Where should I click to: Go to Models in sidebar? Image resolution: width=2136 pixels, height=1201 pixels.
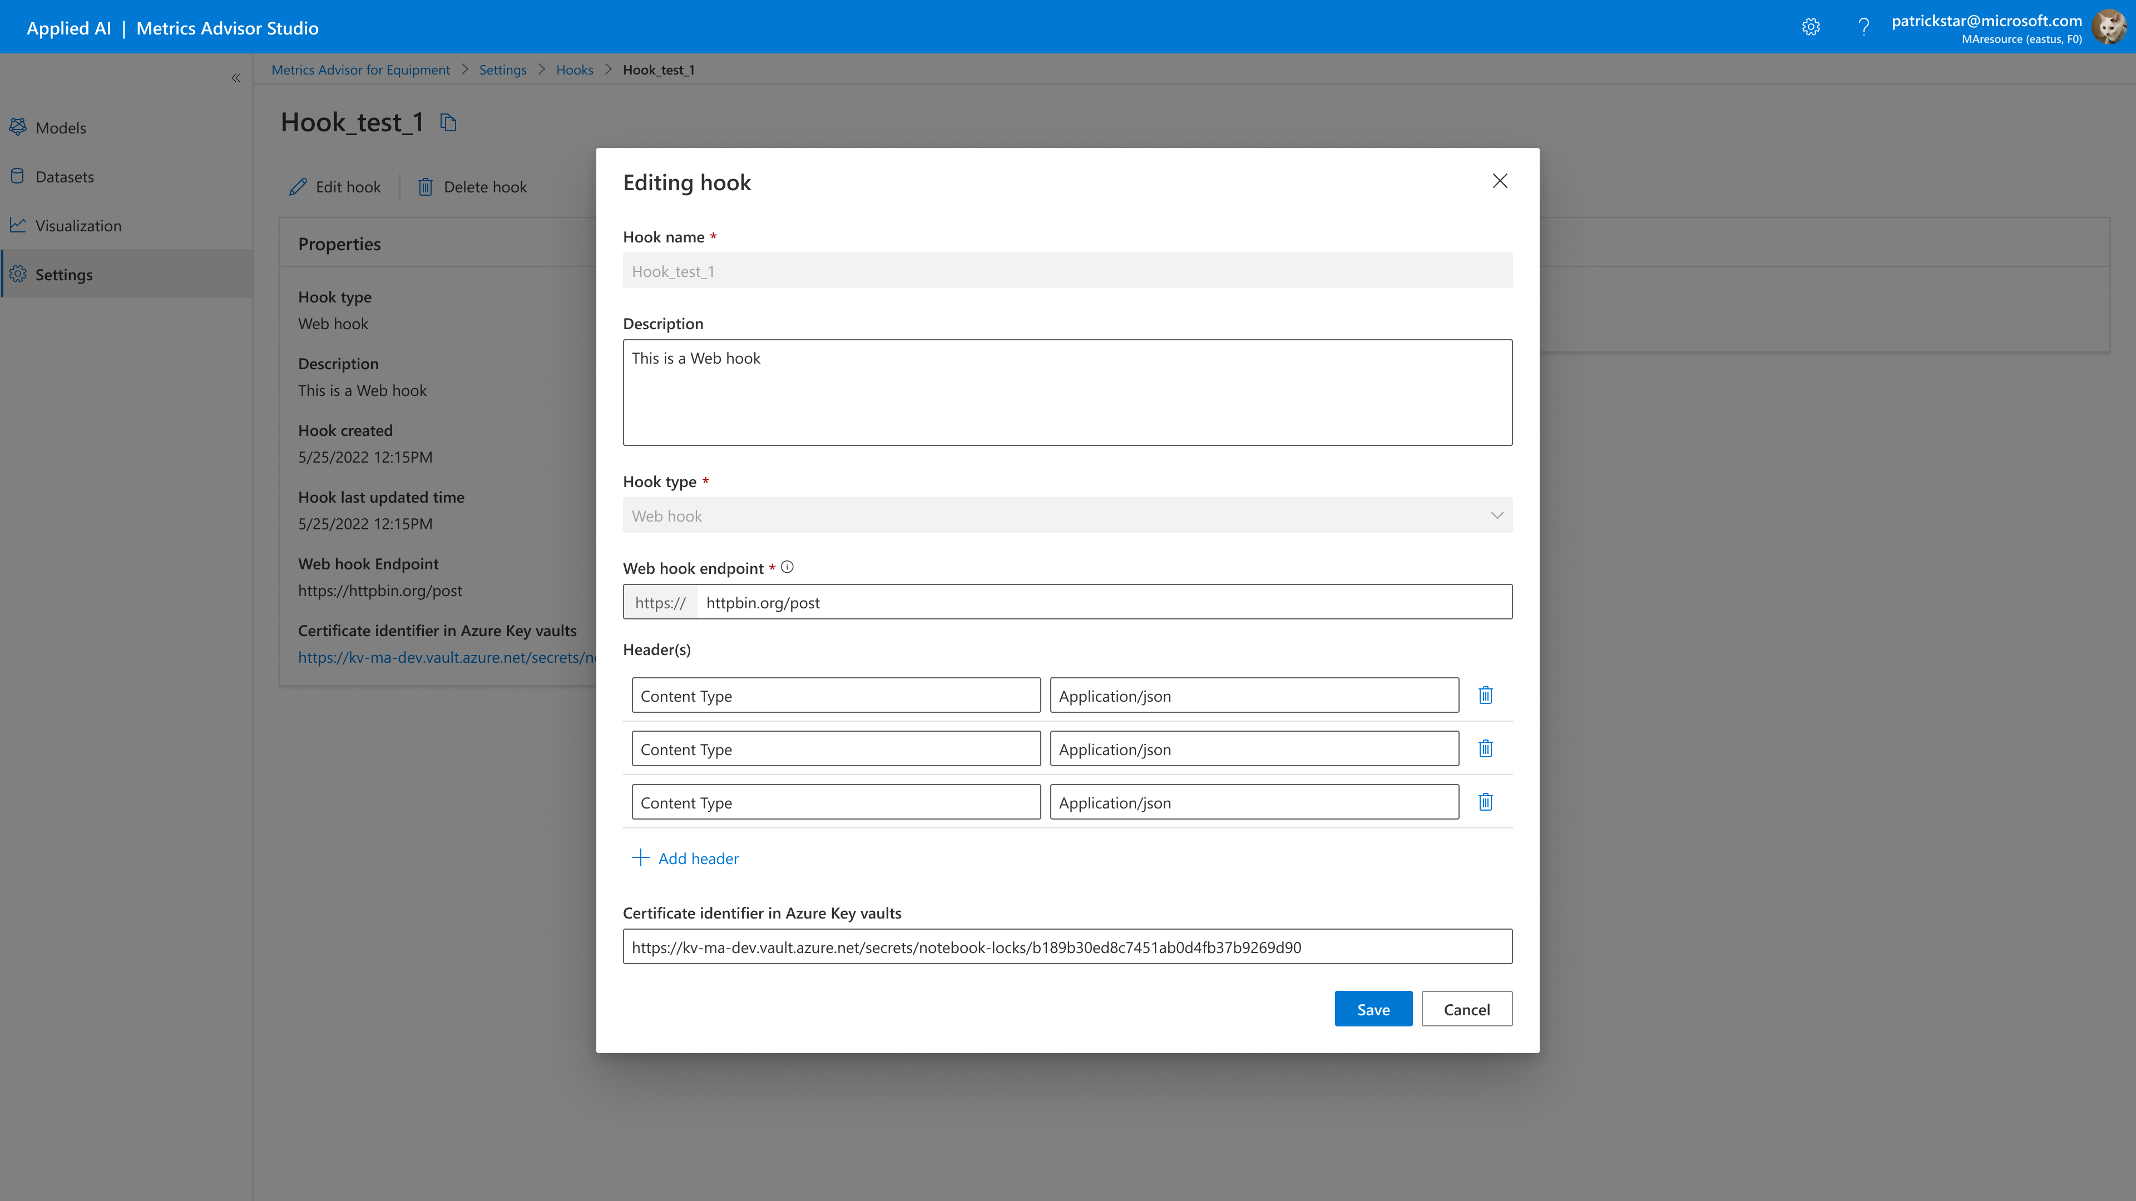[x=61, y=128]
